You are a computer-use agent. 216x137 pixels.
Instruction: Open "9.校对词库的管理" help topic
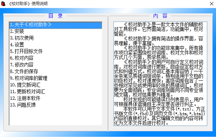click(56, 78)
